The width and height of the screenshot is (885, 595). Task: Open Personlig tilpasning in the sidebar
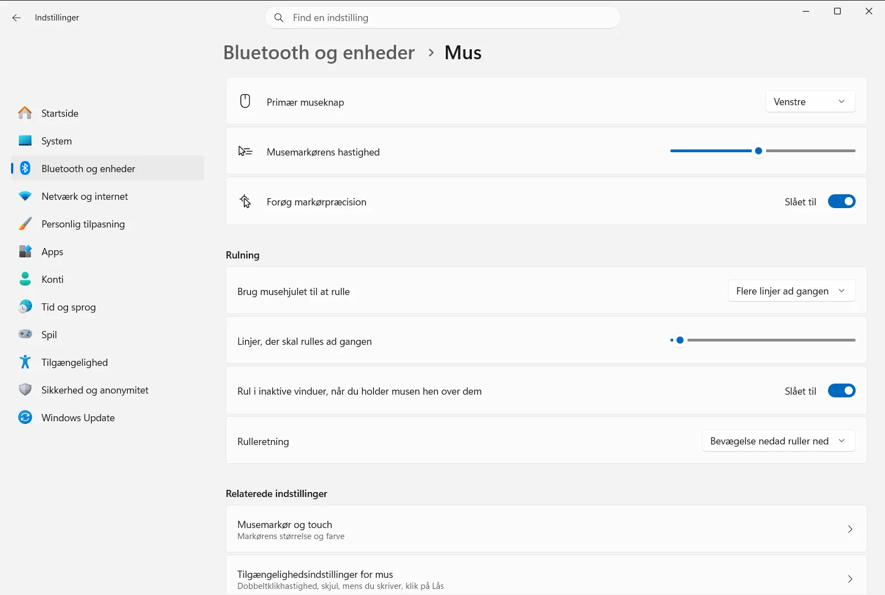click(107, 224)
